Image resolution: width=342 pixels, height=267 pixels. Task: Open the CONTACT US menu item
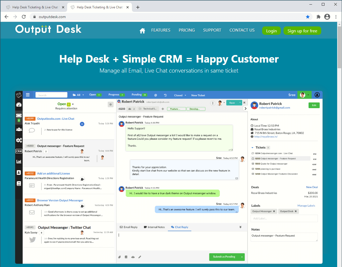242,30
